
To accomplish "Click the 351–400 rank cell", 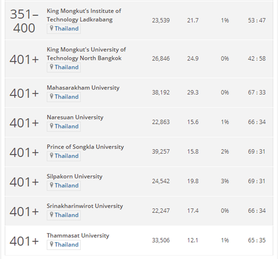I will coord(24,21).
